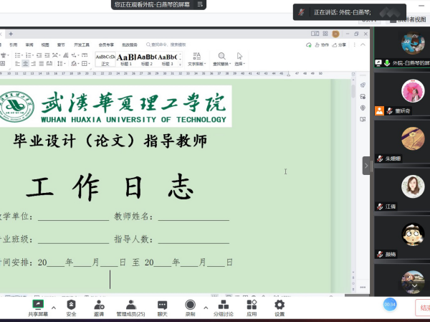Viewport: 430px width, 322px height.
Task: Open borders dropdown
Action: 85,64
